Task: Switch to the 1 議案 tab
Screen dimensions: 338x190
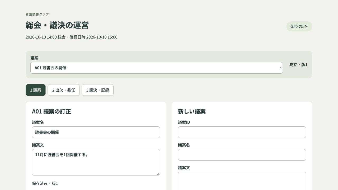Action: [36, 90]
